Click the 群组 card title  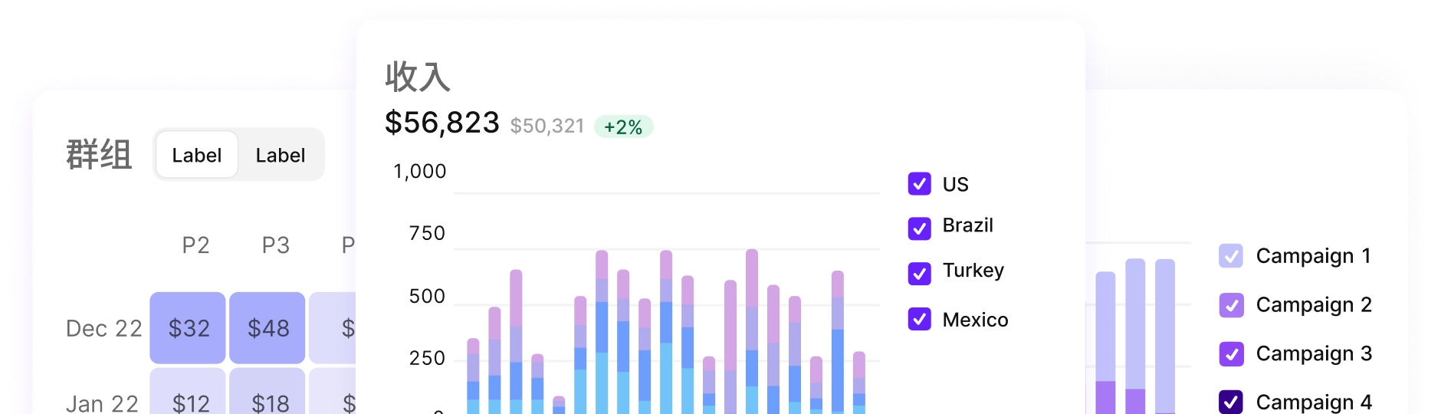(x=99, y=155)
